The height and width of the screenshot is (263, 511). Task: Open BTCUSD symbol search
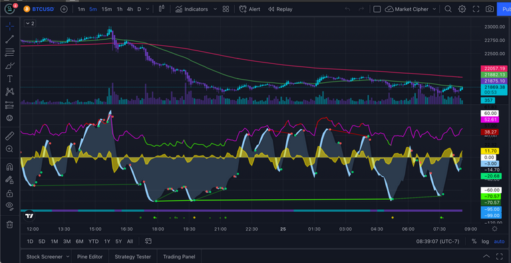39,9
